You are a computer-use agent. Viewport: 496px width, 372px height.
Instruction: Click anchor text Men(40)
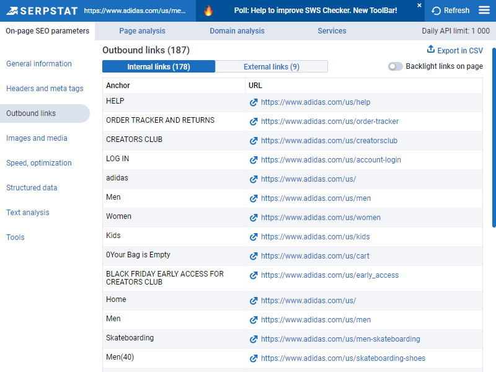[x=120, y=357]
